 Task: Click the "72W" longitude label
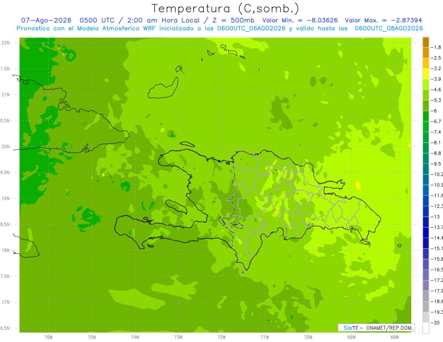click(x=221, y=337)
